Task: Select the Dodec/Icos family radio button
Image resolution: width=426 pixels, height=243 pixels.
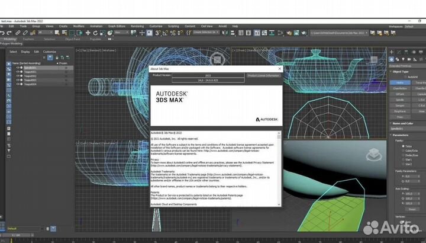Action: (x=403, y=155)
